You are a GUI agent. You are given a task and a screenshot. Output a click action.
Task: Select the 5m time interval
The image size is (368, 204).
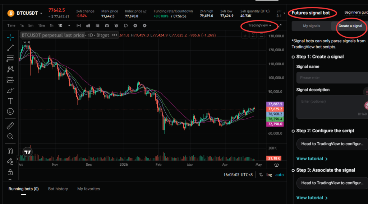point(31,25)
